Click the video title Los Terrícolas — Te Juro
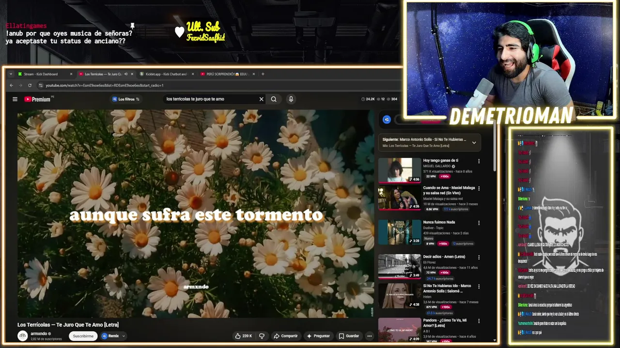This screenshot has height=348, width=620. coord(68,325)
